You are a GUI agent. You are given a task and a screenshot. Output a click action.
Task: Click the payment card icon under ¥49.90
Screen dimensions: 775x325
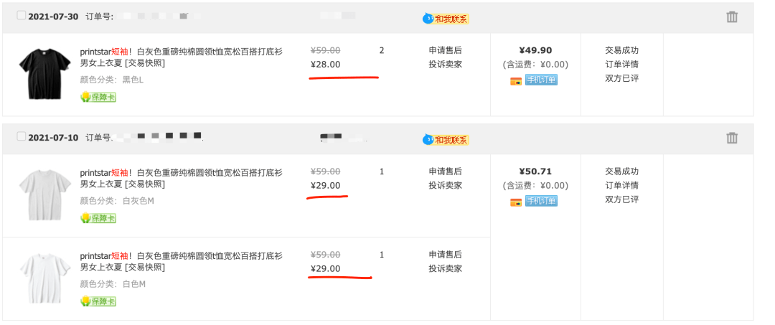[515, 80]
